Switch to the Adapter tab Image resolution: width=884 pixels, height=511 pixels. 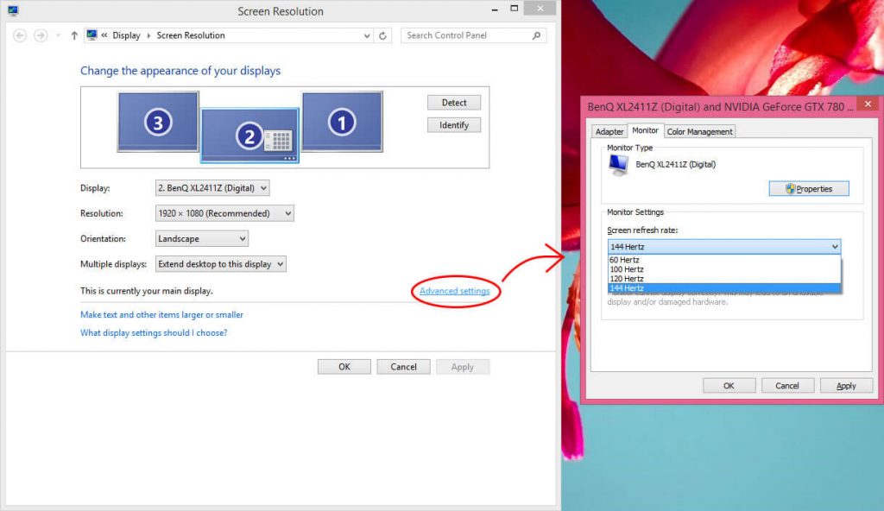click(609, 131)
